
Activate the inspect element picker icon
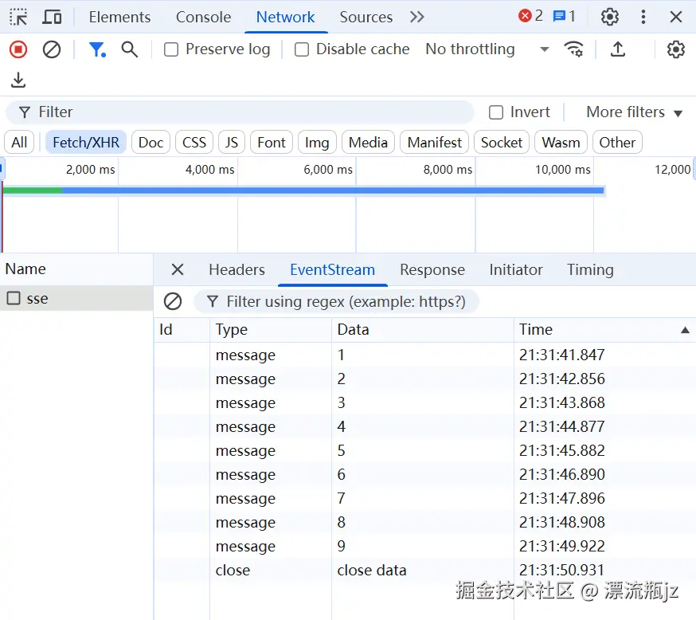click(18, 17)
